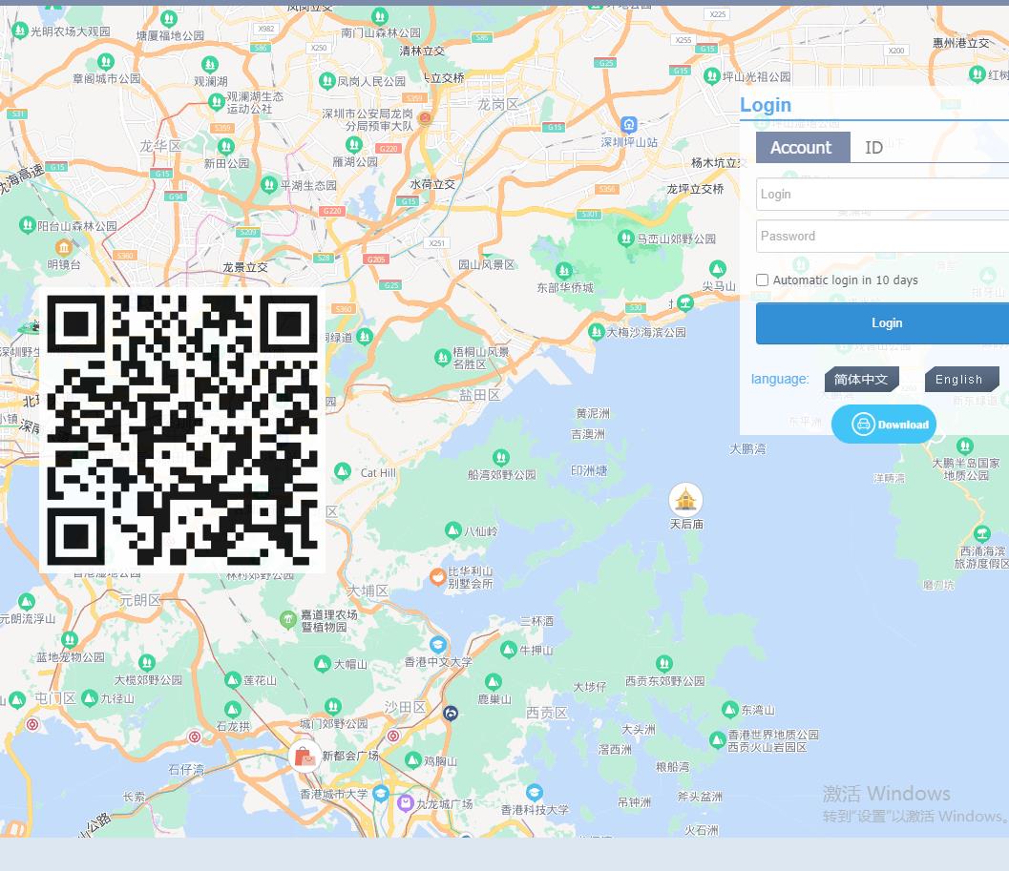Switch language to English
1009x871 pixels.
coord(961,380)
